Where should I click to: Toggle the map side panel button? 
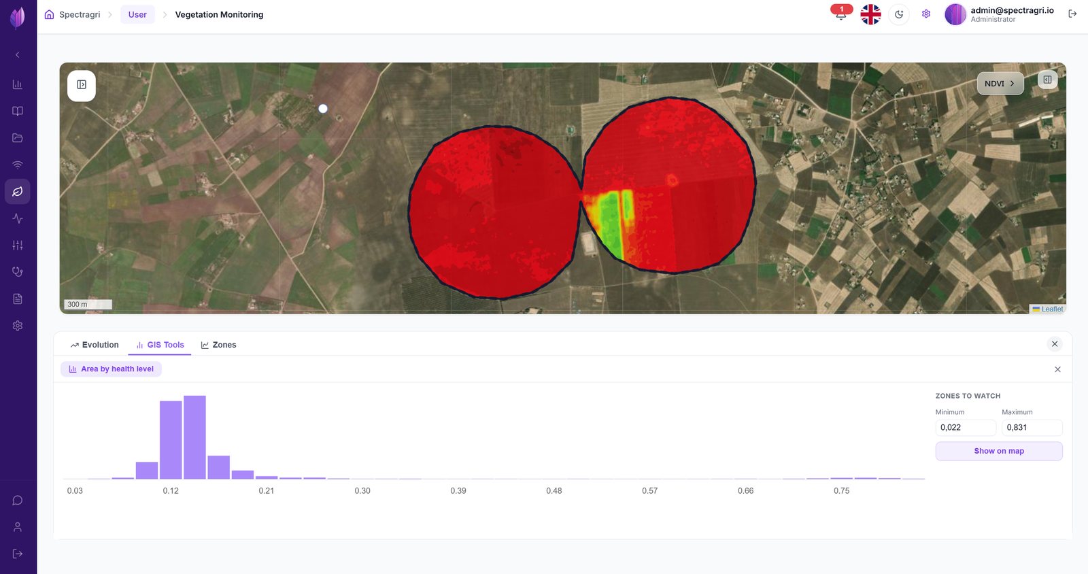[82, 85]
